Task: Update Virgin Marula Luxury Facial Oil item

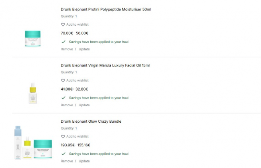Action: coord(84,105)
